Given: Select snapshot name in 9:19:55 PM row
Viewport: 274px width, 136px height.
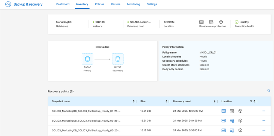Looking at the screenshot, I should coord(86,120).
